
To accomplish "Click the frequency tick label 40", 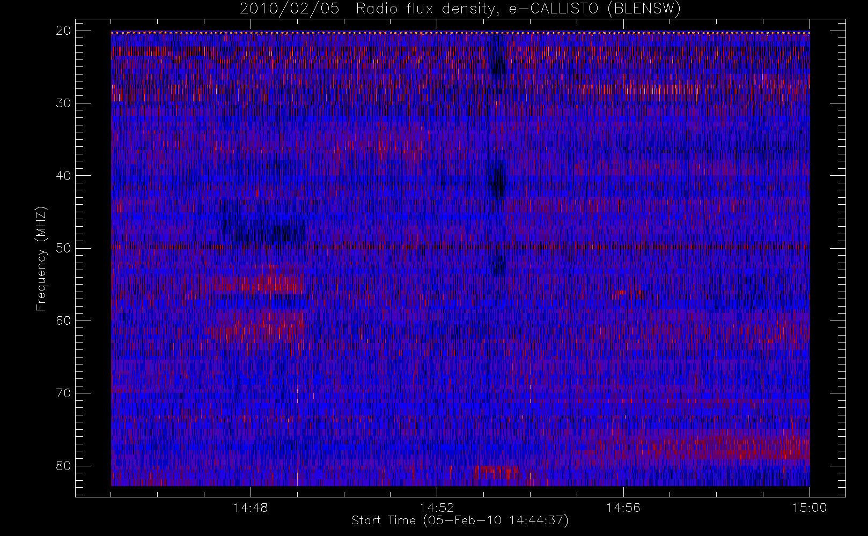I will coord(63,175).
